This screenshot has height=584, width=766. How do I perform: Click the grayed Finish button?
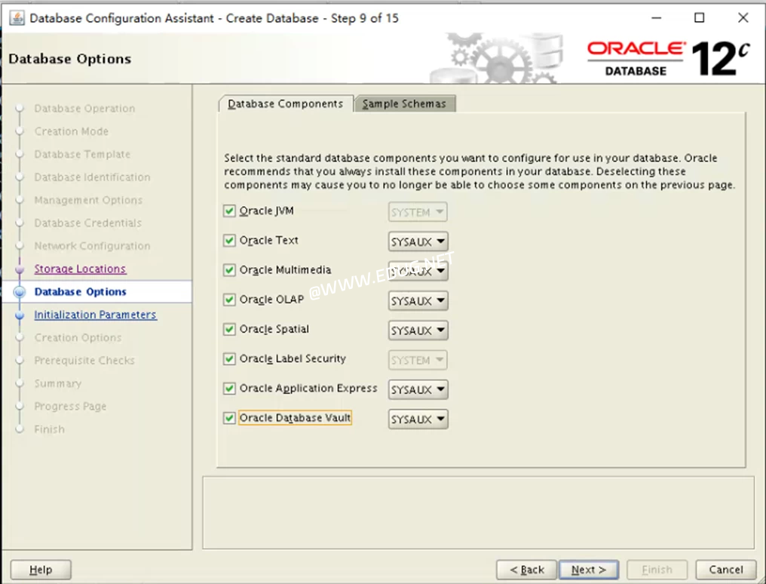(657, 570)
